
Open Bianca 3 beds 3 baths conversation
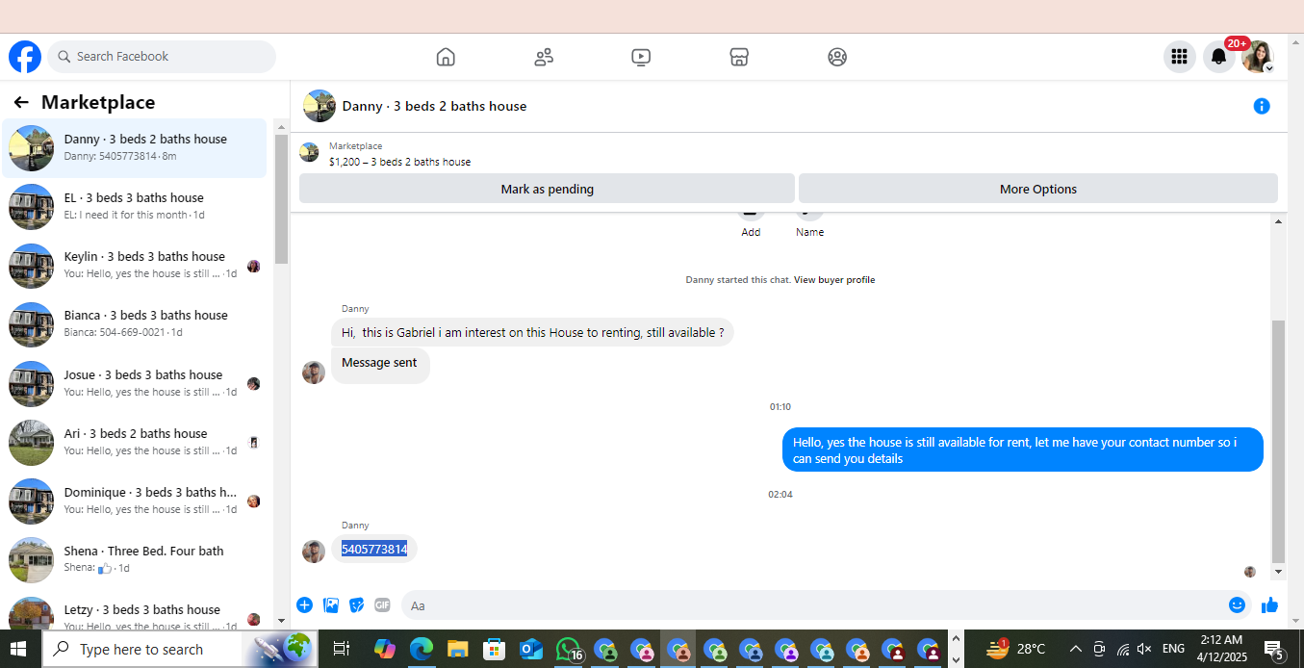coord(135,324)
